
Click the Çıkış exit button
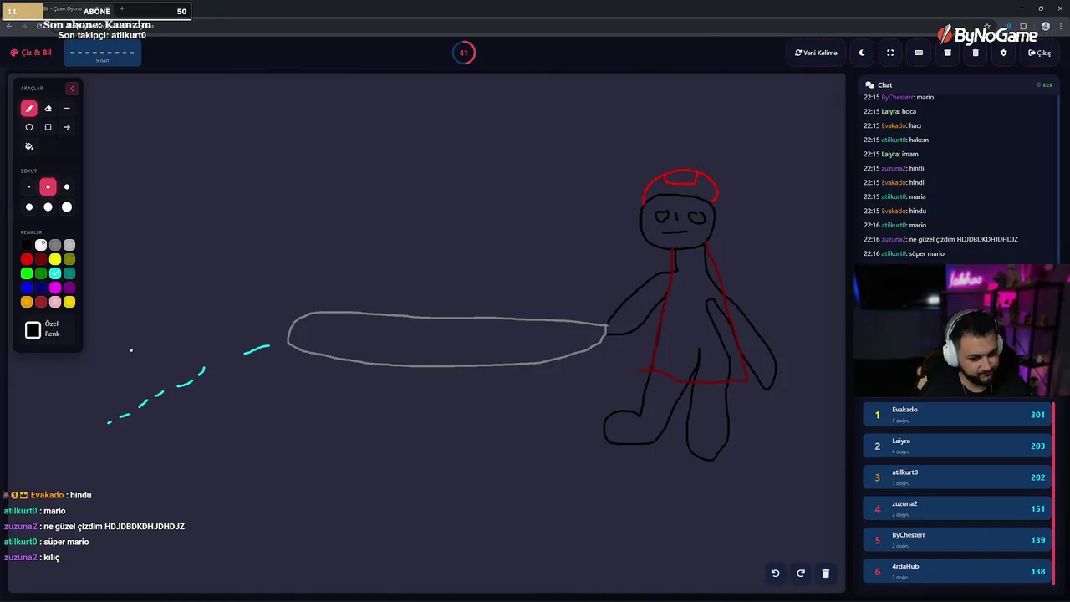[1039, 53]
